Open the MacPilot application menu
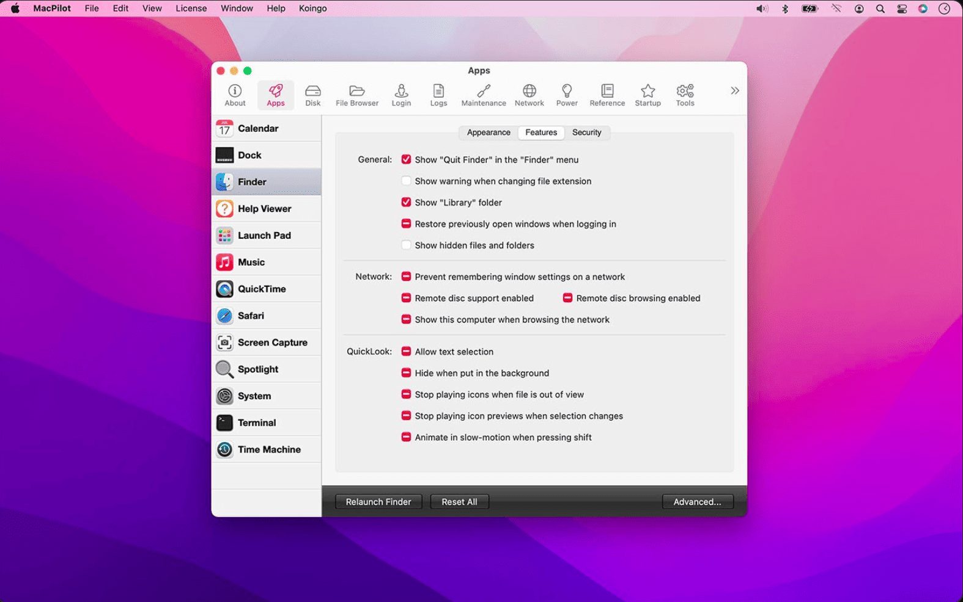 (x=52, y=9)
